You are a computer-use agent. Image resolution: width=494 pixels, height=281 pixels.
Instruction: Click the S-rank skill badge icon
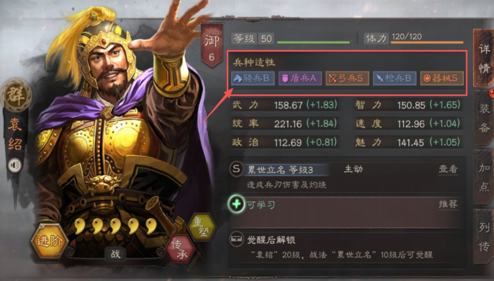(x=236, y=169)
